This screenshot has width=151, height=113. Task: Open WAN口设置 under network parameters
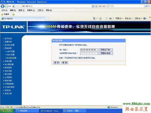(10, 55)
